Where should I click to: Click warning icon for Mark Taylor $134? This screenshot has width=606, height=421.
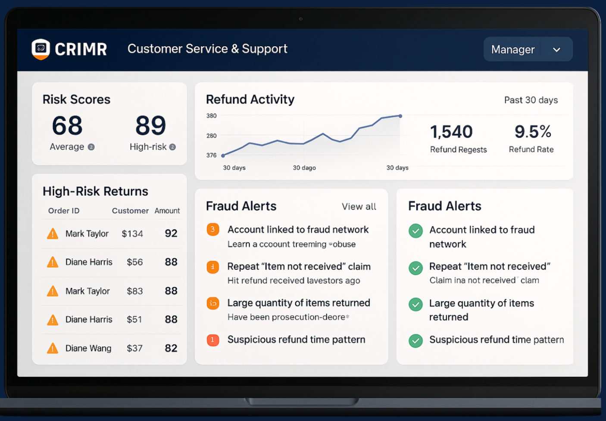(53, 234)
